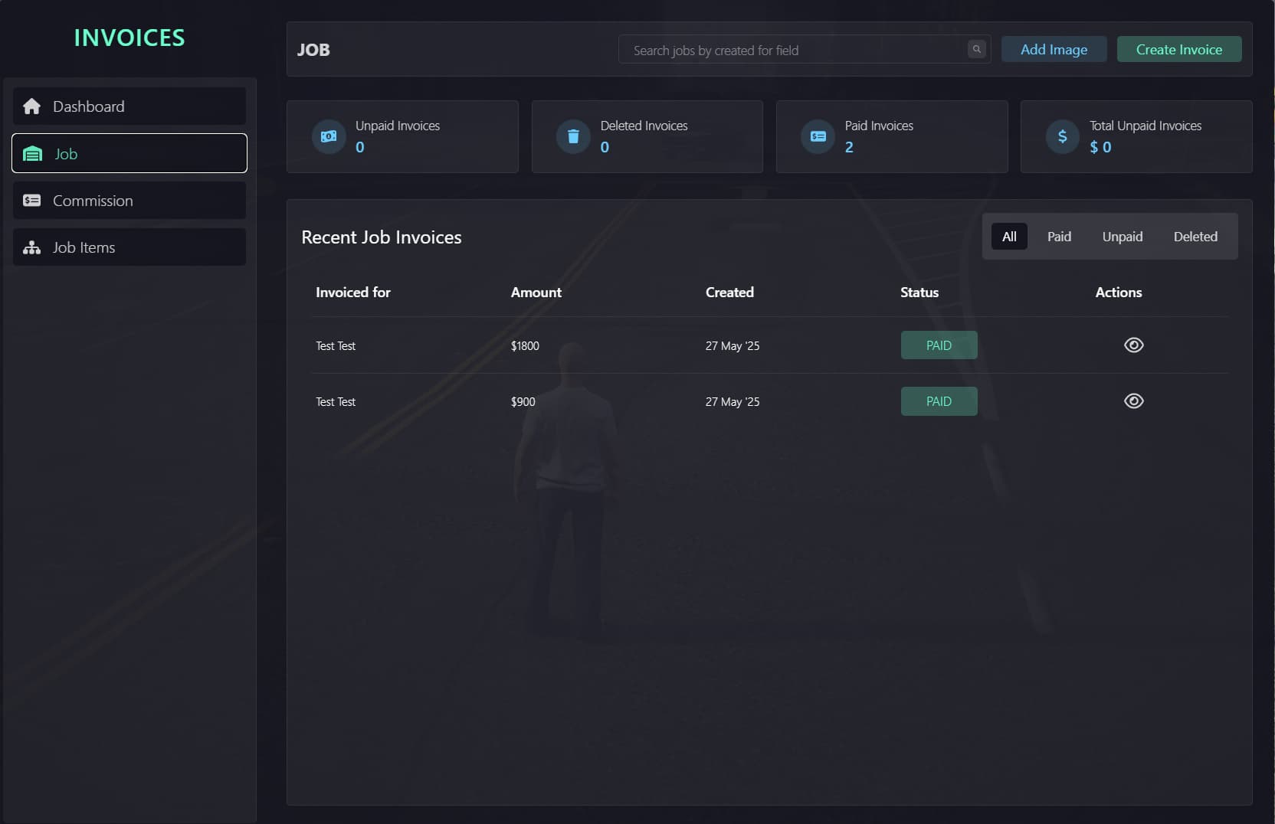Image resolution: width=1275 pixels, height=824 pixels.
Task: Click the dollar icon on Total Unpaid Invoices
Action: click(x=1062, y=136)
